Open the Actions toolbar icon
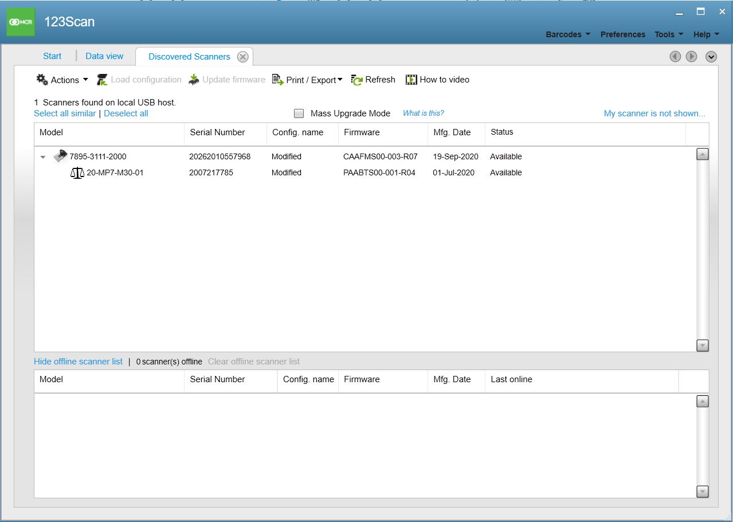 tap(42, 80)
